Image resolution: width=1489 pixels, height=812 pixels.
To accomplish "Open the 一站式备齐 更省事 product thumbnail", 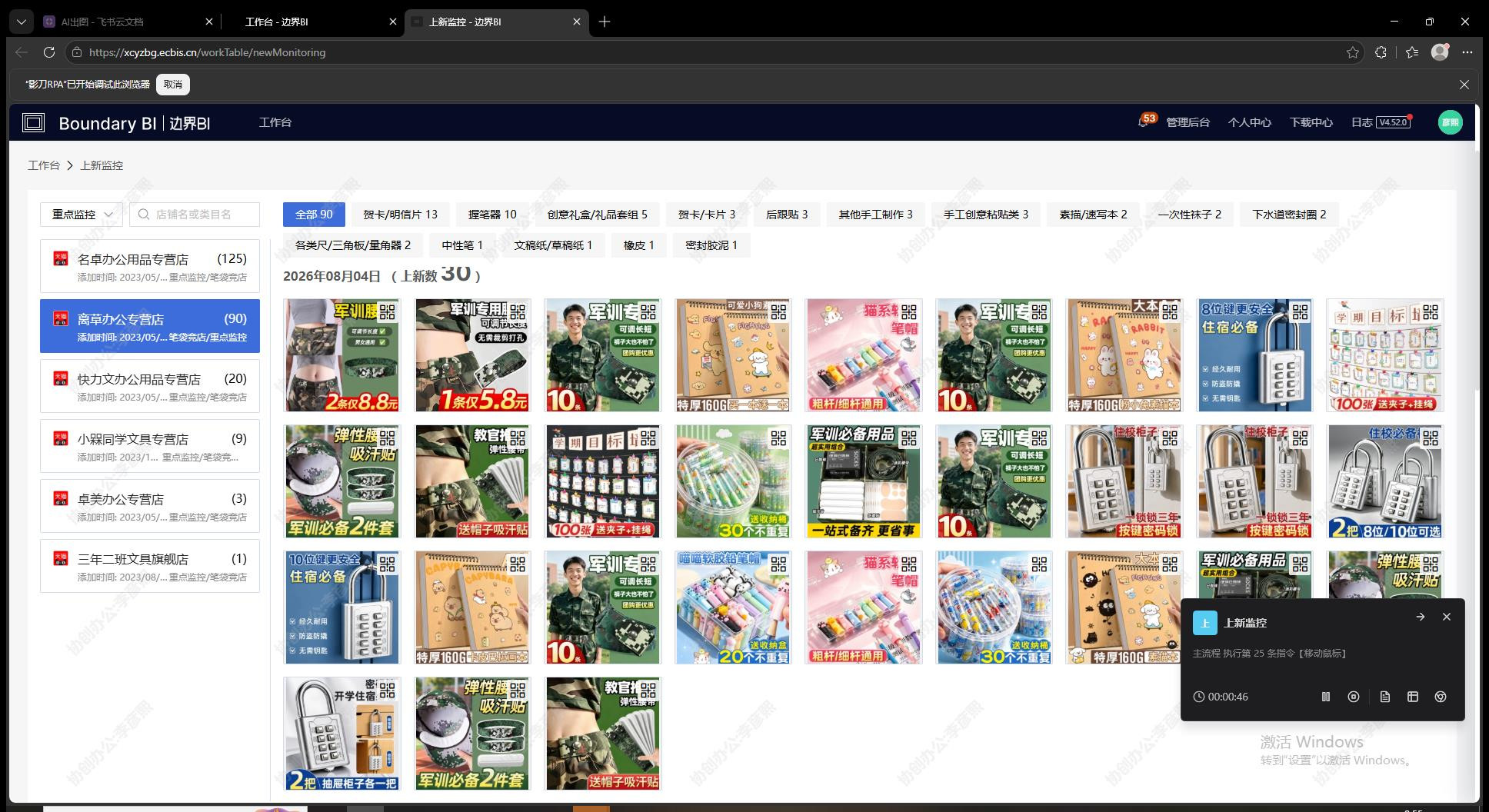I will point(864,481).
